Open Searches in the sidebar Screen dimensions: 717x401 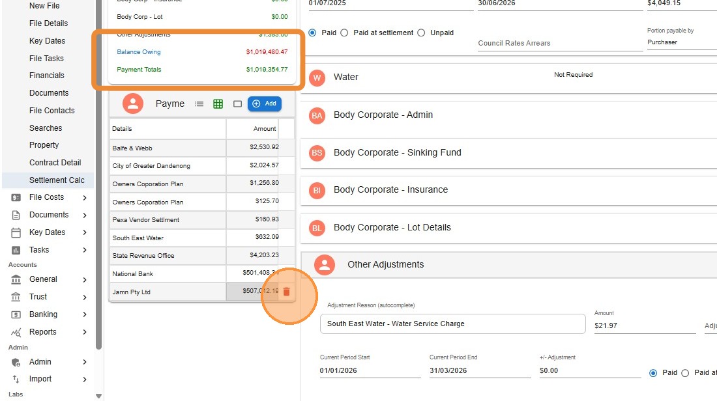(46, 128)
